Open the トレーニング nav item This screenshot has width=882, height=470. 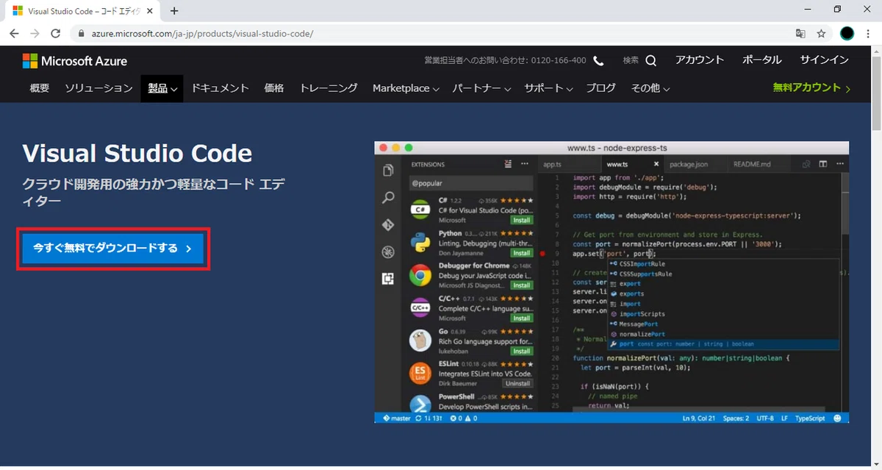pos(329,88)
